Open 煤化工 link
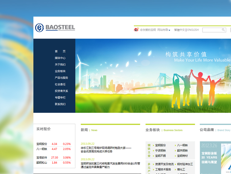 click(x=181, y=169)
